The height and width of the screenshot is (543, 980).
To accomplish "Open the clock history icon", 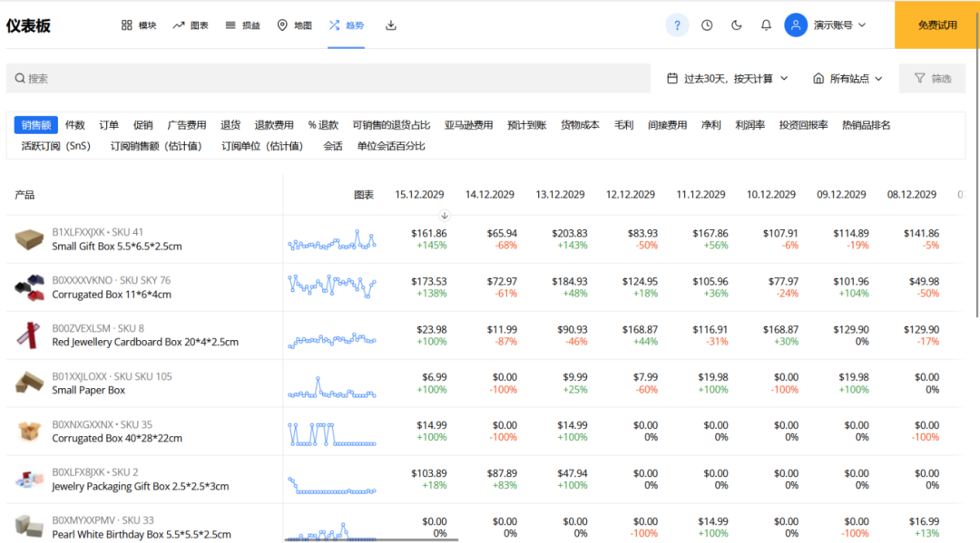I will [707, 25].
